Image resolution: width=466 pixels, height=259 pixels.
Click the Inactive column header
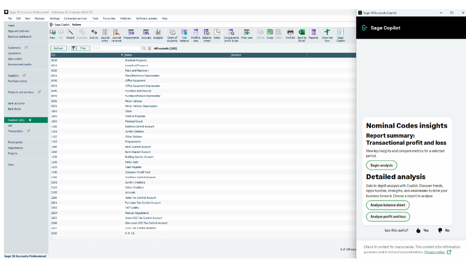pyautogui.click(x=268, y=55)
